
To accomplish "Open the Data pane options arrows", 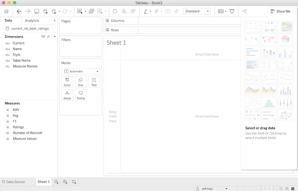I will (54, 20).
